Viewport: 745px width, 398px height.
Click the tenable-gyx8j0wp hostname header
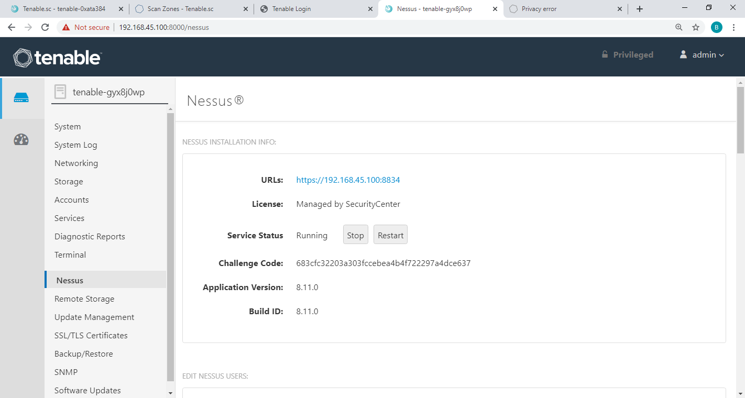tap(108, 92)
